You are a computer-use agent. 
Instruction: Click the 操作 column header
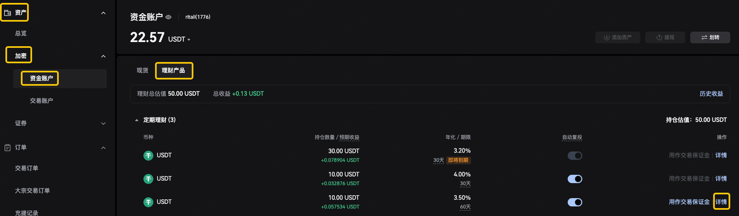tap(722, 137)
